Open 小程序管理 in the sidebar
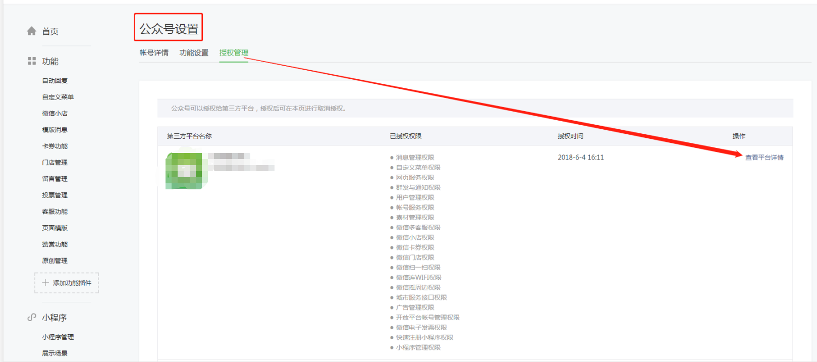Screen dimensions: 817x362 (58, 337)
